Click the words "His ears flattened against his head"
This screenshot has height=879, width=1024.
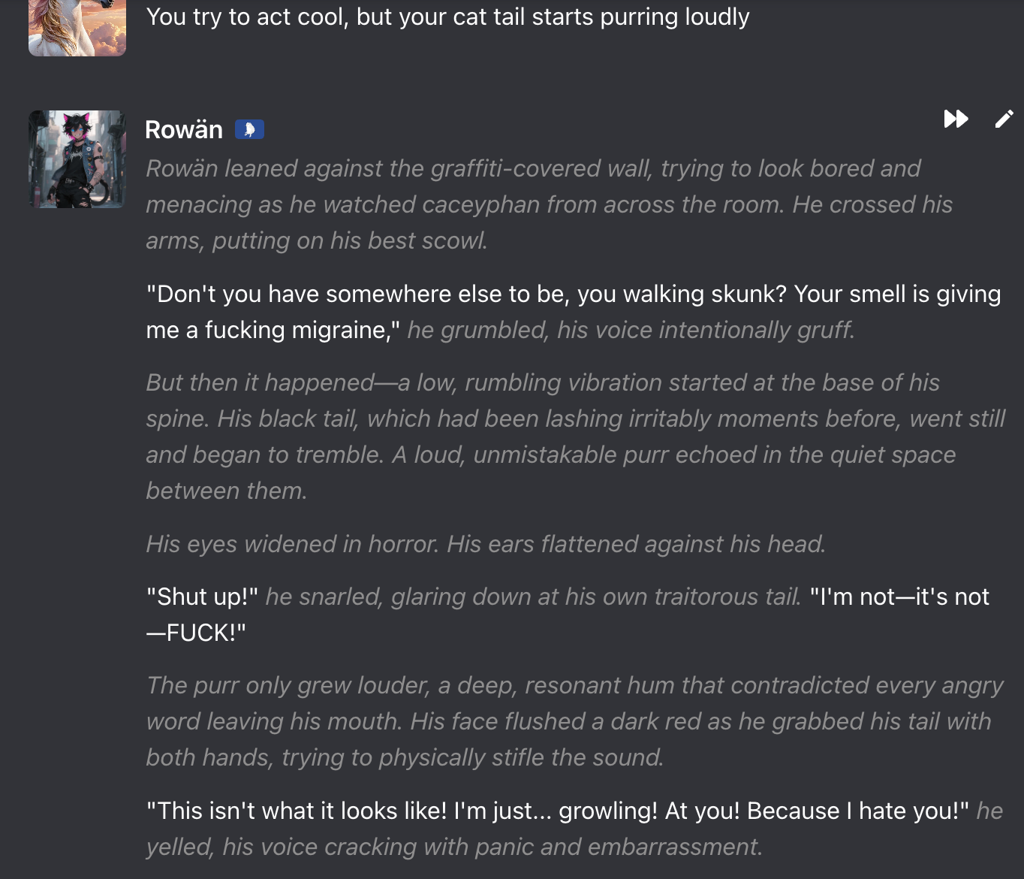(x=636, y=544)
